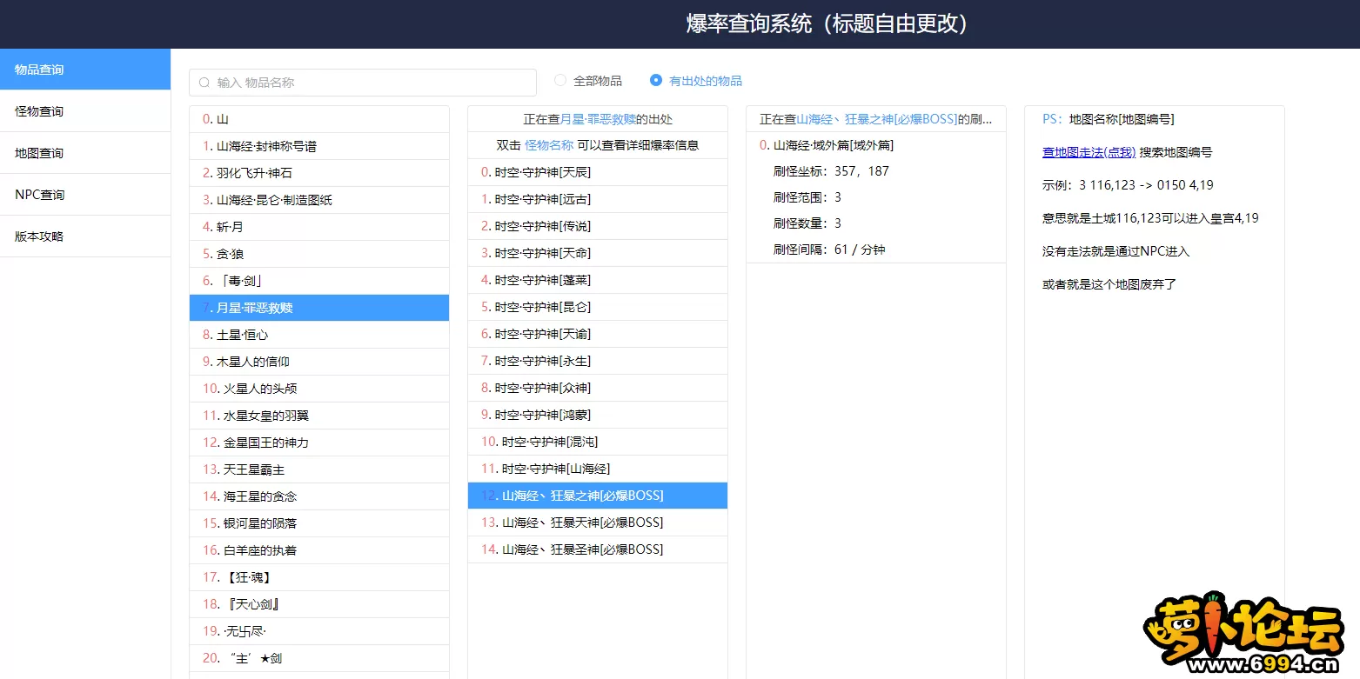The height and width of the screenshot is (679, 1360).
Task: Select item 斩·月
Action: click(319, 227)
